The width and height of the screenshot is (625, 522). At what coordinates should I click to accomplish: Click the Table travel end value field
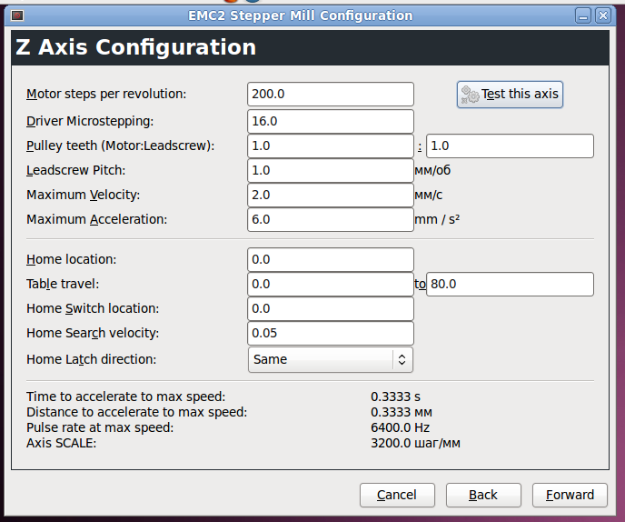[510, 284]
